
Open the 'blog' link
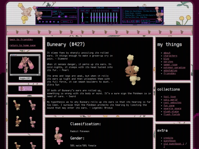pyautogui.click(x=166, y=58)
